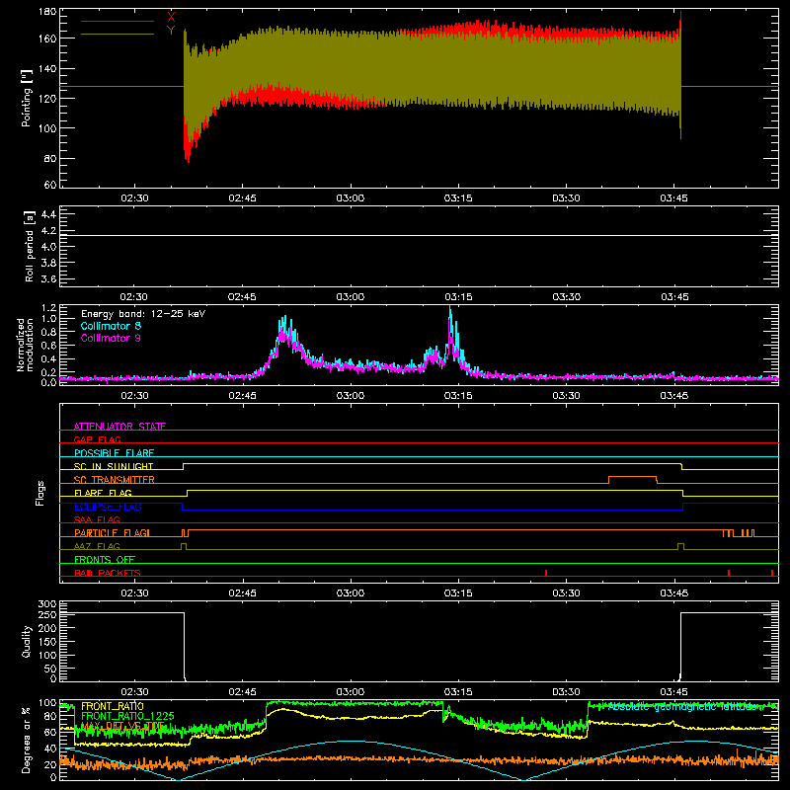Select the cyan 'Collimator 8' legend label
This screenshot has width=790, height=790.
[111, 326]
